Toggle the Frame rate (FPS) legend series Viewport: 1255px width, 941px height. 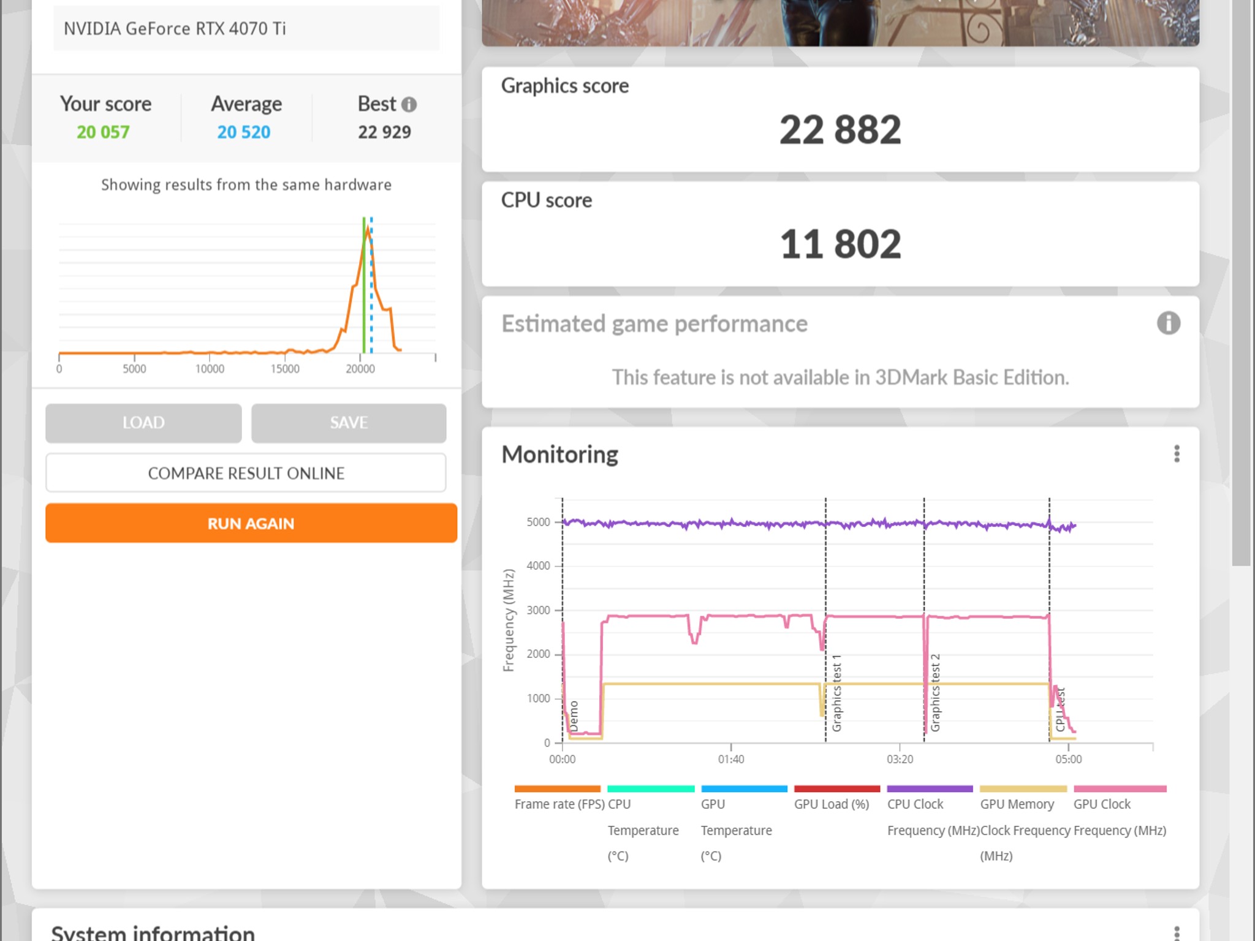558,798
